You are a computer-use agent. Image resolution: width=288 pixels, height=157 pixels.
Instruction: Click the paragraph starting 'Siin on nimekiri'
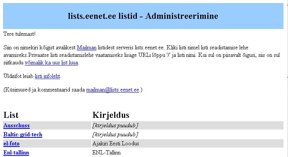(141, 55)
